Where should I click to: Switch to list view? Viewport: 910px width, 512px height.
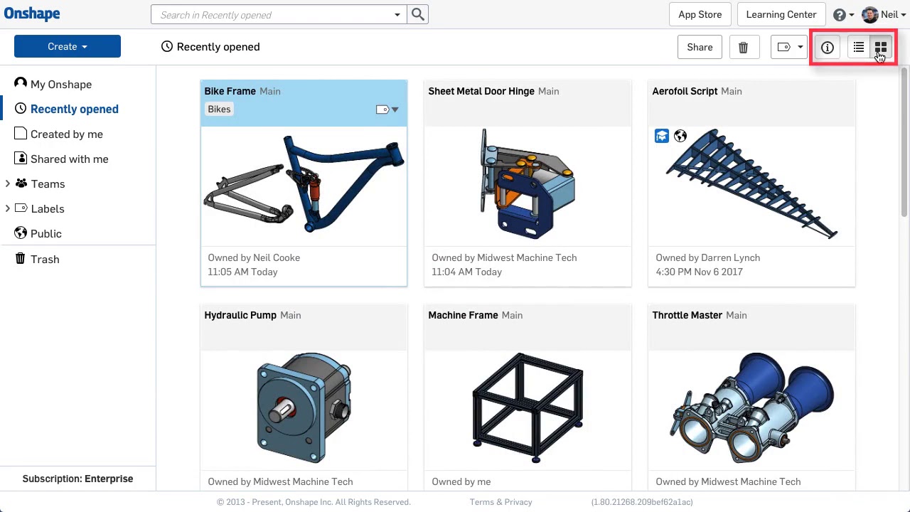pyautogui.click(x=858, y=47)
